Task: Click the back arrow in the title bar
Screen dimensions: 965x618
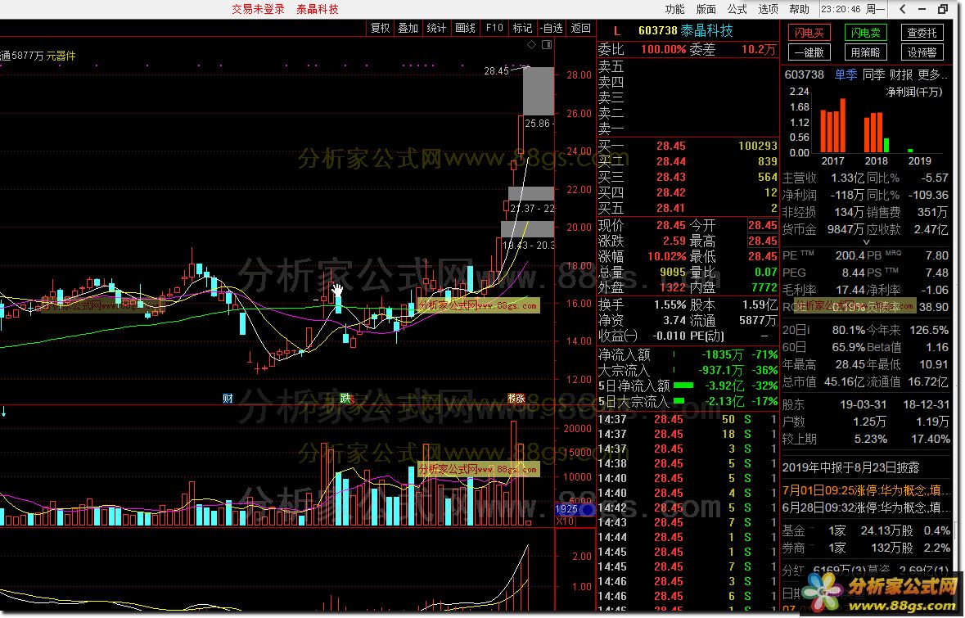Action: tap(902, 9)
